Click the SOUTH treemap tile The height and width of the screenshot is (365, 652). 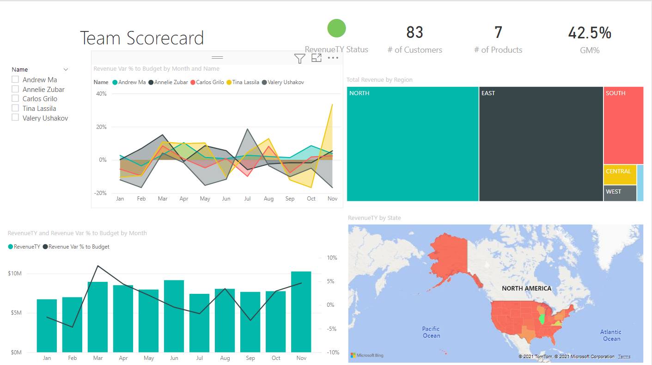coord(623,125)
